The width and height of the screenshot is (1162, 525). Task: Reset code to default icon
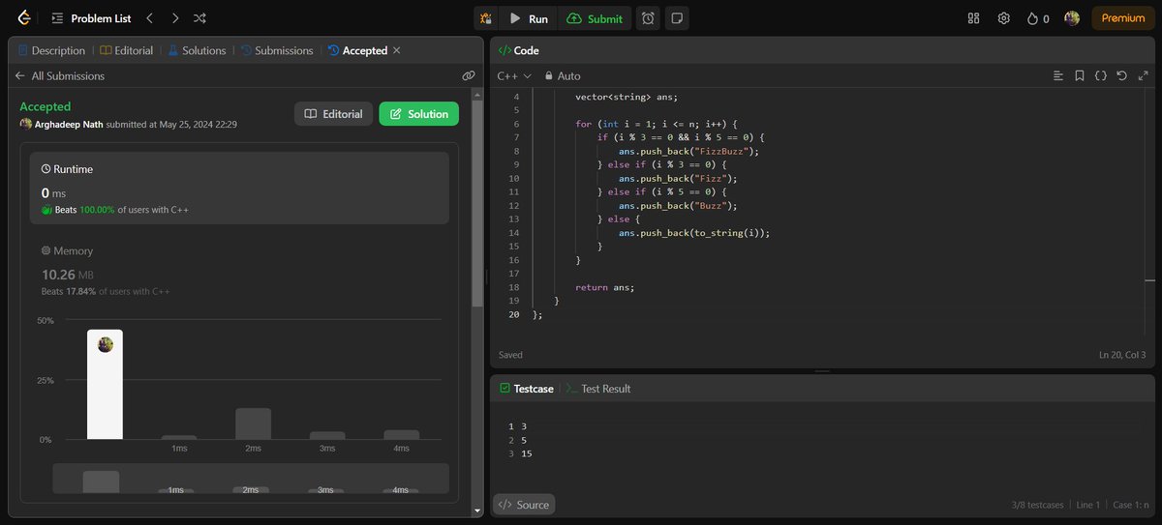(1122, 75)
